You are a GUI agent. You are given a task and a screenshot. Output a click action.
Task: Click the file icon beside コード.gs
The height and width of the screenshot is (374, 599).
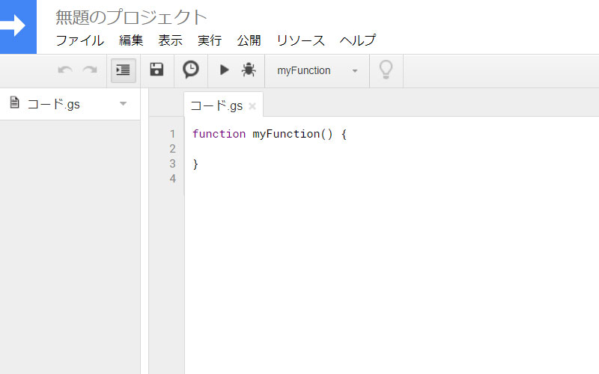(14, 102)
